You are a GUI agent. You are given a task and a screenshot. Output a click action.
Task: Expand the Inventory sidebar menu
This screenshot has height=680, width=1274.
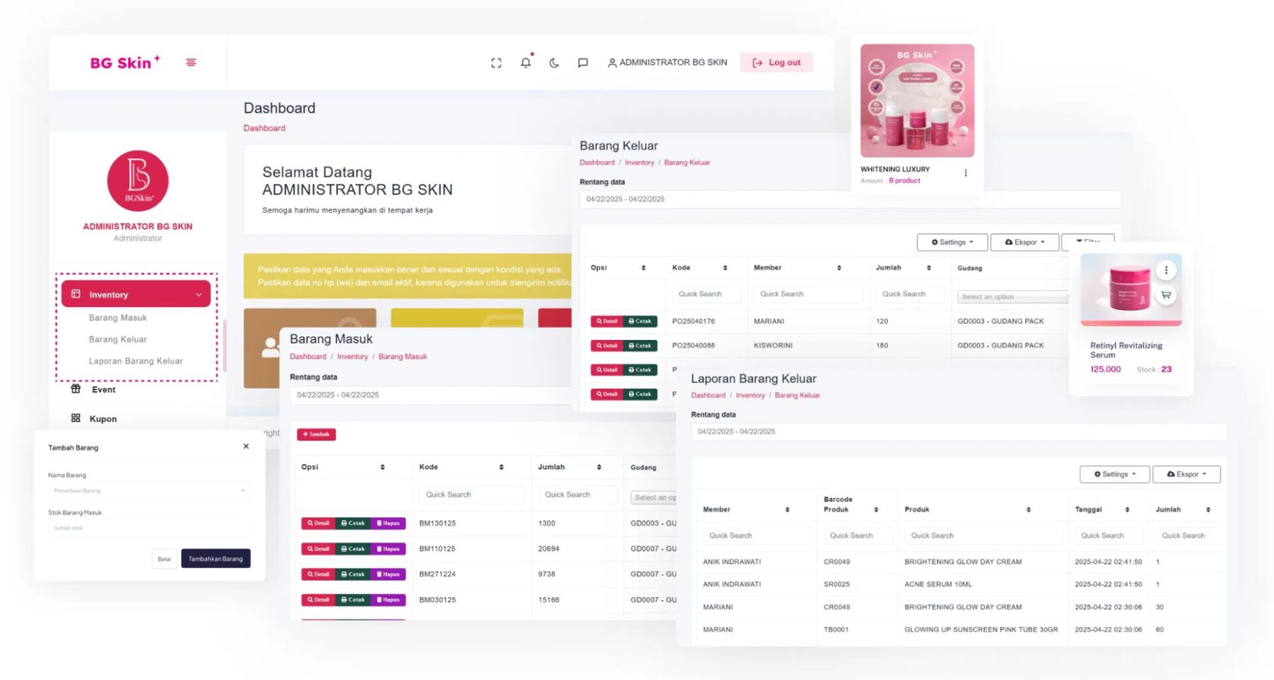pos(136,294)
